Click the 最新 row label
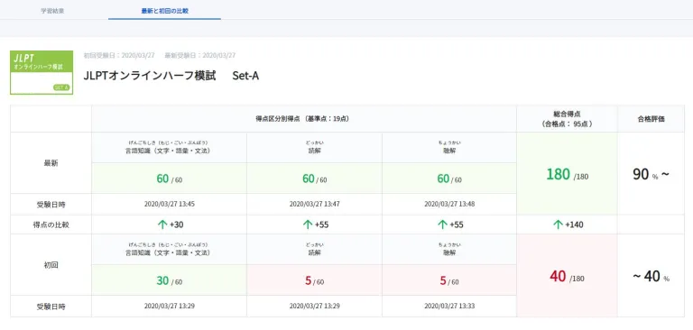 coord(51,163)
